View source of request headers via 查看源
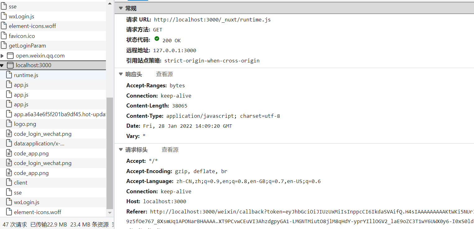The image size is (474, 229). [170, 150]
